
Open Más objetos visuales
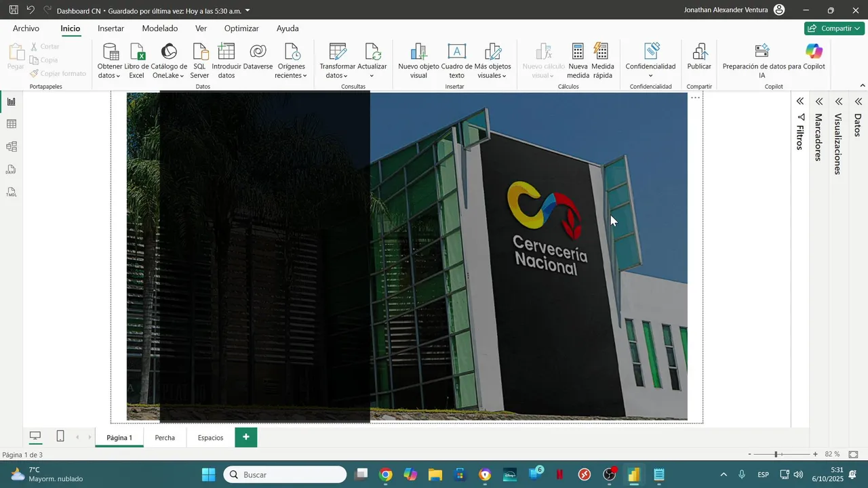click(492, 61)
